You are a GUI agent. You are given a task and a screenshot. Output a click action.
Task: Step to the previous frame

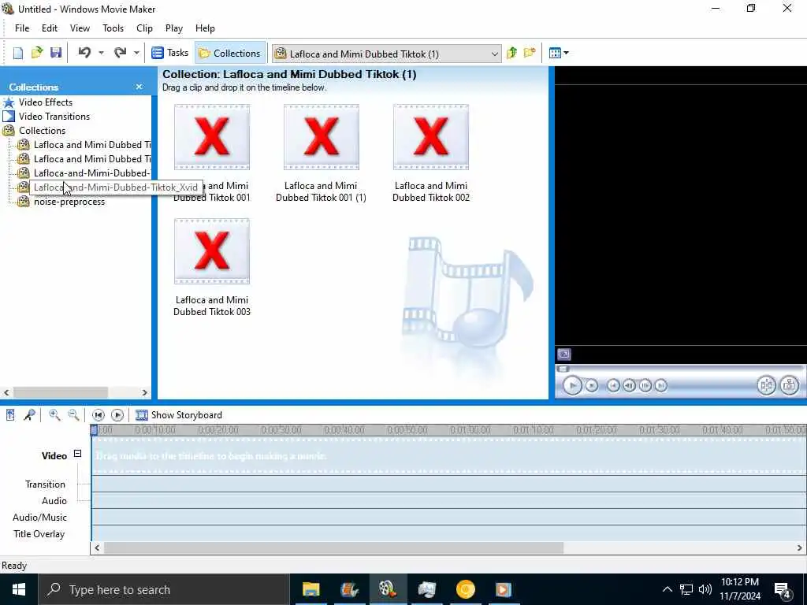[x=629, y=385]
